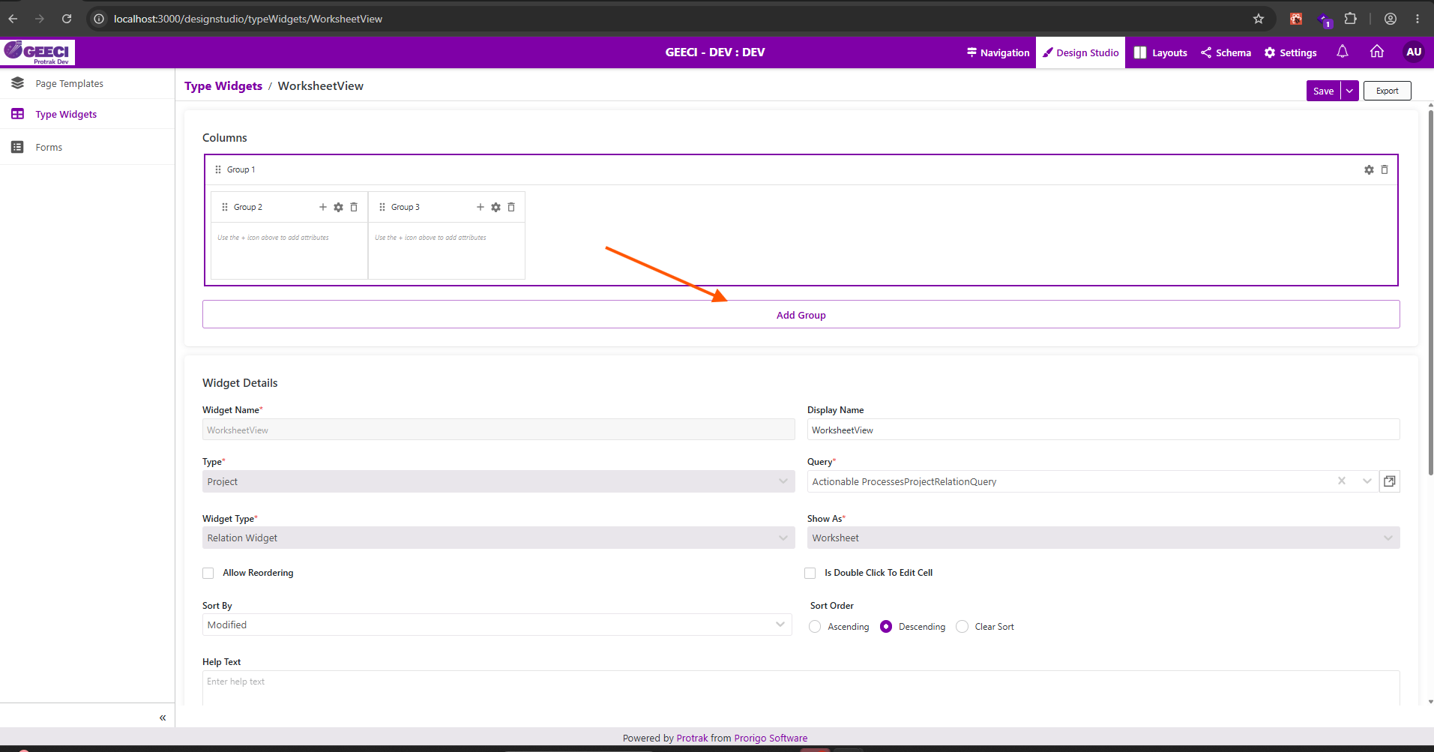The width and height of the screenshot is (1434, 752).
Task: Expand Save button dropdown arrow
Action: 1350,91
